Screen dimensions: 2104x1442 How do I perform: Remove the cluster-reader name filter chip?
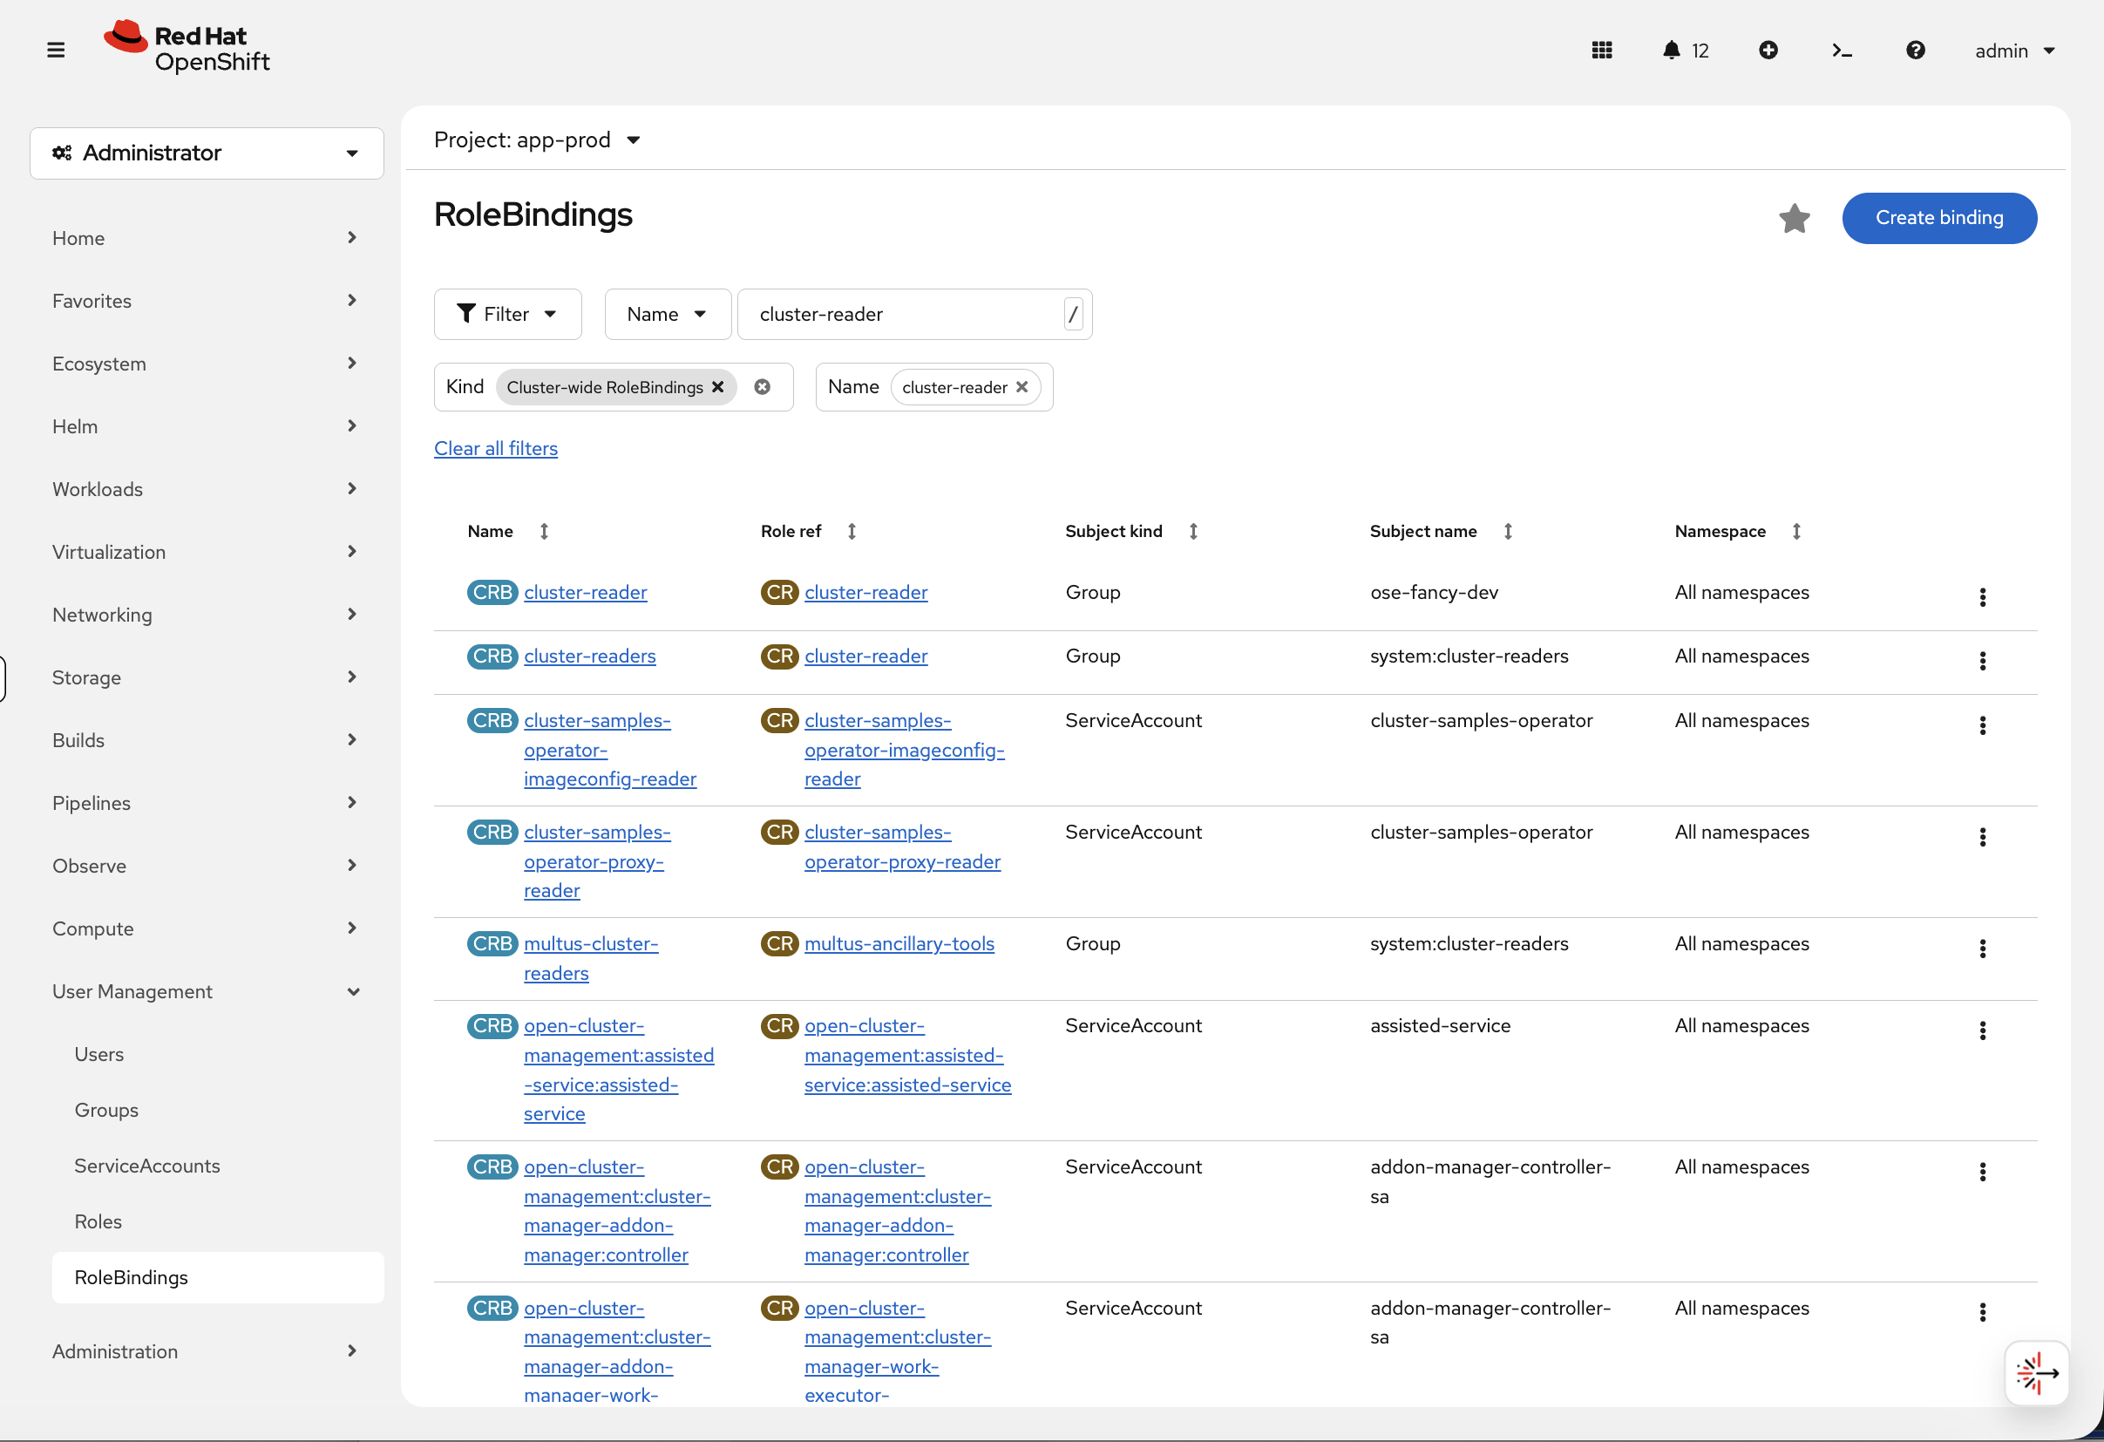click(x=1022, y=387)
